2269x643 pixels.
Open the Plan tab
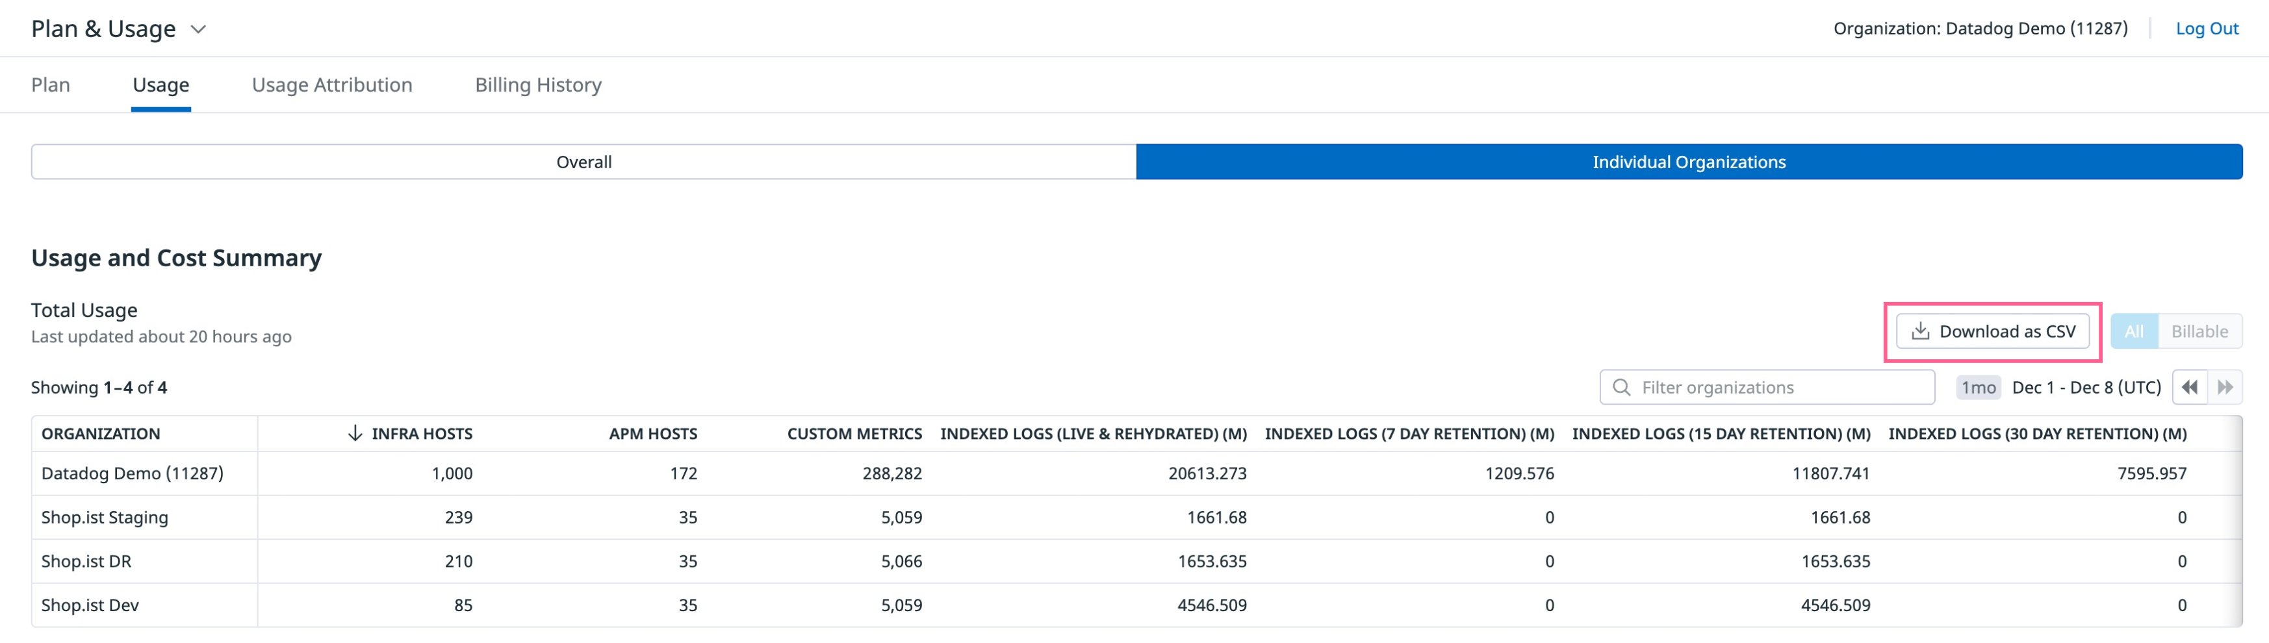pyautogui.click(x=50, y=84)
